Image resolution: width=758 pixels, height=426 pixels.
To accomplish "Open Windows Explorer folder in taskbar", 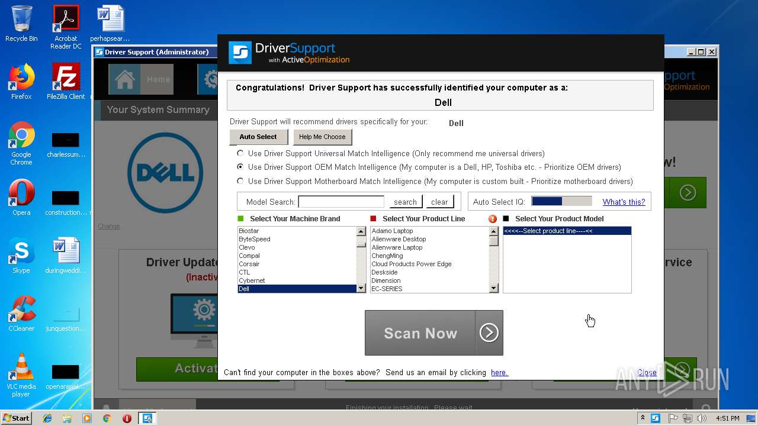I will (67, 418).
